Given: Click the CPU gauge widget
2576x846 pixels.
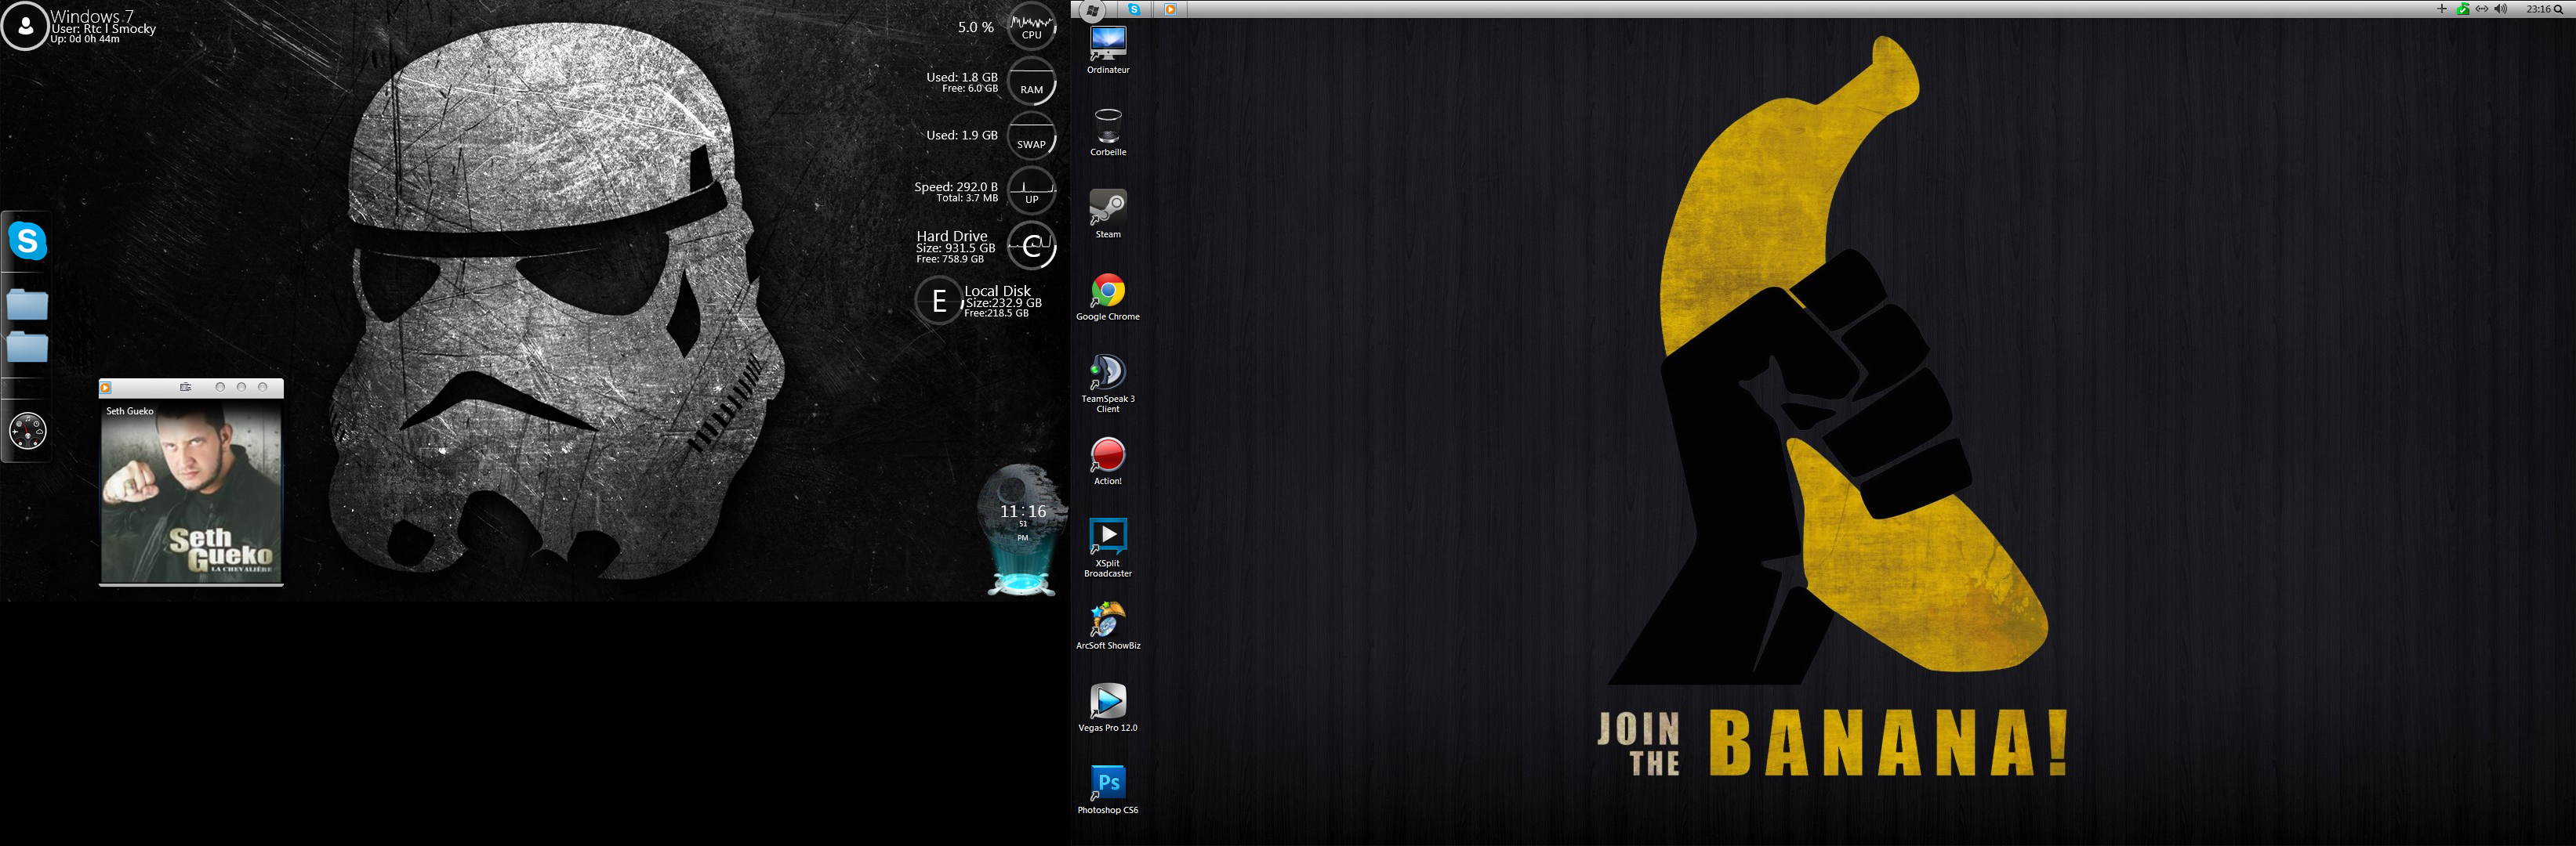Looking at the screenshot, I should (x=1032, y=26).
